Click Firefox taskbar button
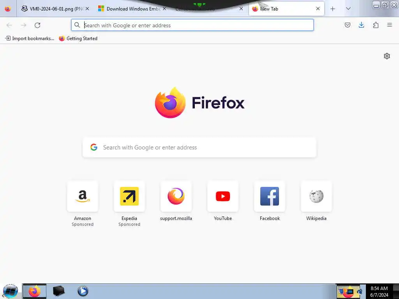The width and height of the screenshot is (399, 299). click(x=35, y=291)
